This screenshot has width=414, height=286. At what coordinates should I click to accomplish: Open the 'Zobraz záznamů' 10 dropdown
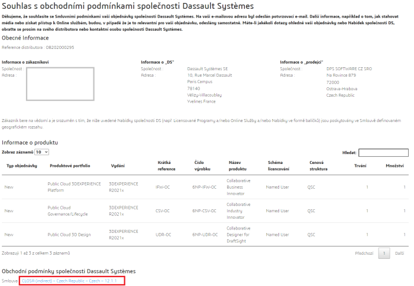click(x=42, y=152)
